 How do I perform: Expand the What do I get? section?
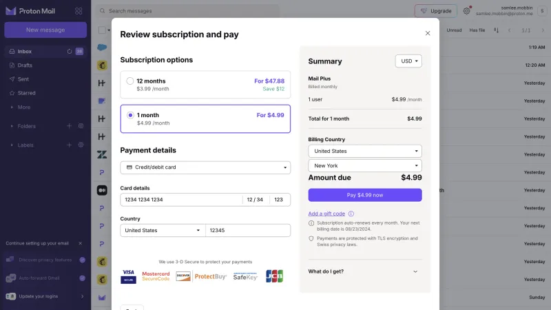tap(365, 271)
